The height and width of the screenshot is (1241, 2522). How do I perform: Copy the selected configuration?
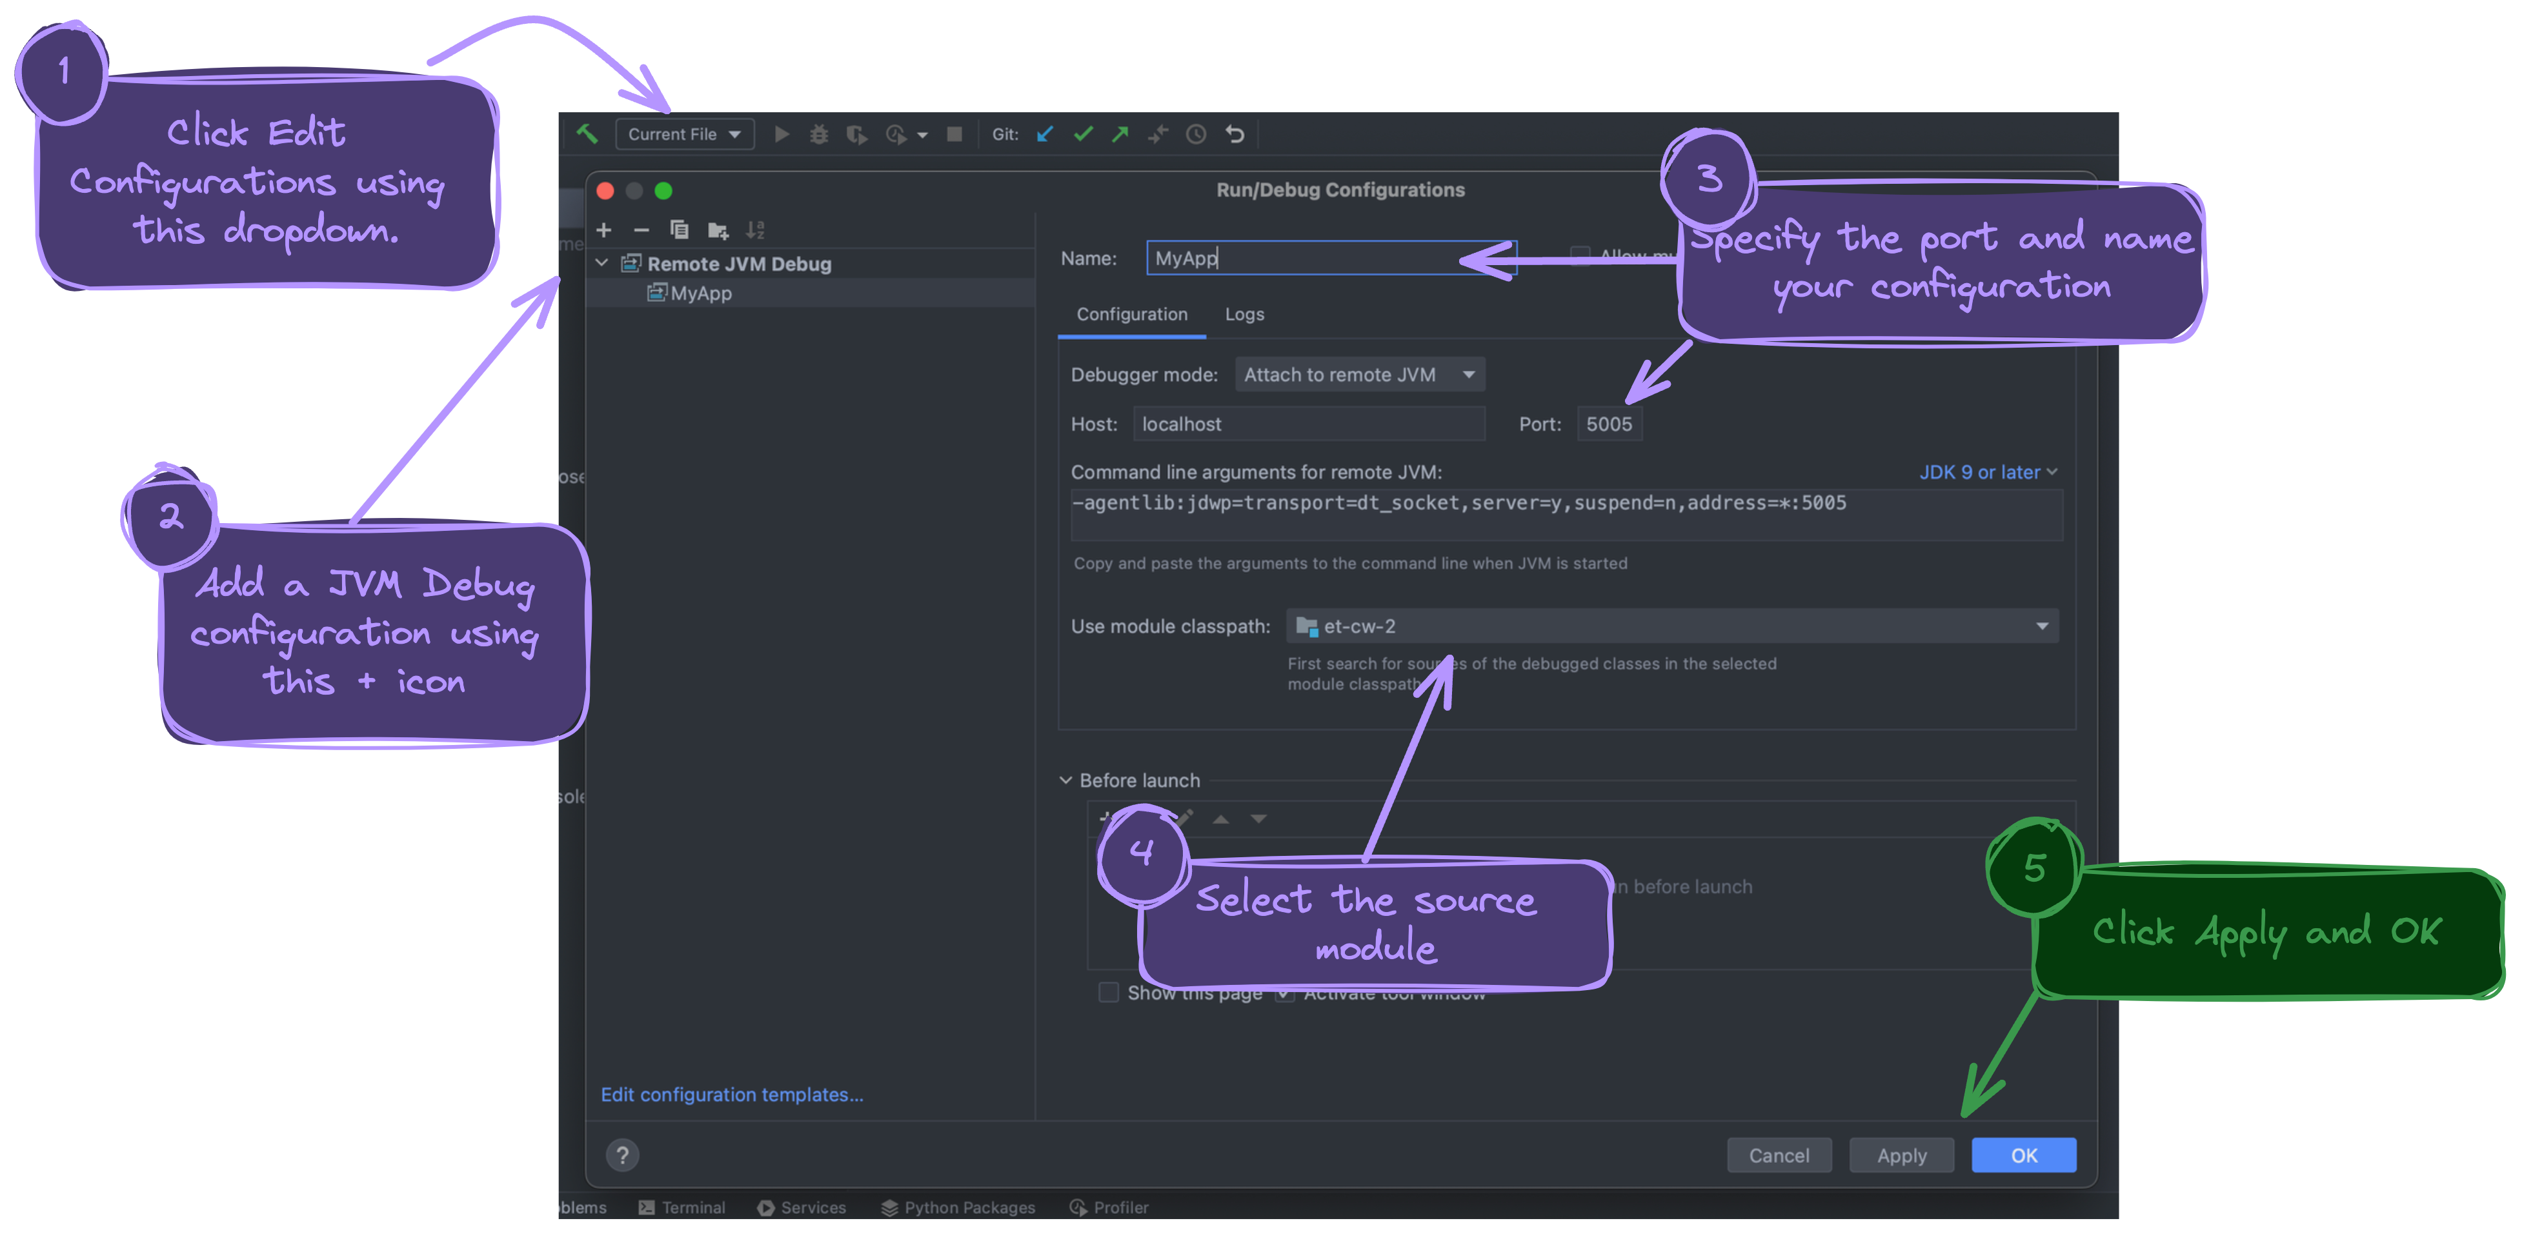point(680,230)
